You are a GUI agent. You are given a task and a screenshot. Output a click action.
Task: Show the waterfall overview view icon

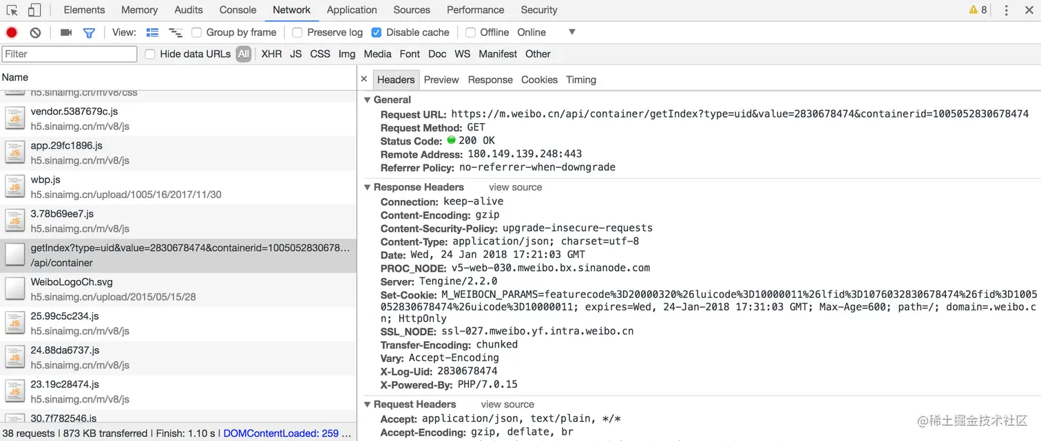[x=176, y=32]
